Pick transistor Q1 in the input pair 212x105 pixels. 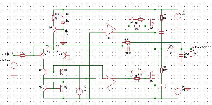tap(42, 56)
